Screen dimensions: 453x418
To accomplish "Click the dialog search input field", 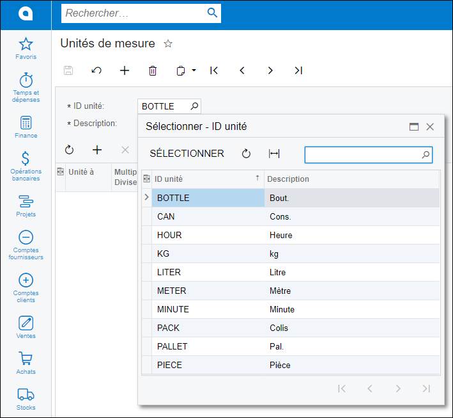I will [x=369, y=154].
